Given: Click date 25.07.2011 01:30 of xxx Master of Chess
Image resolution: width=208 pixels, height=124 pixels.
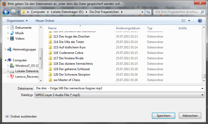Looking at the screenshot, I should coord(127,80).
